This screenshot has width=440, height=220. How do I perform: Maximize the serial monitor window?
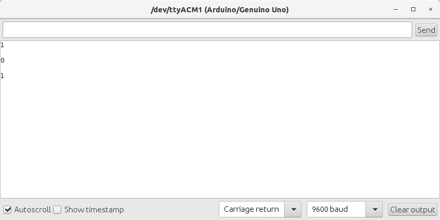tap(413, 9)
